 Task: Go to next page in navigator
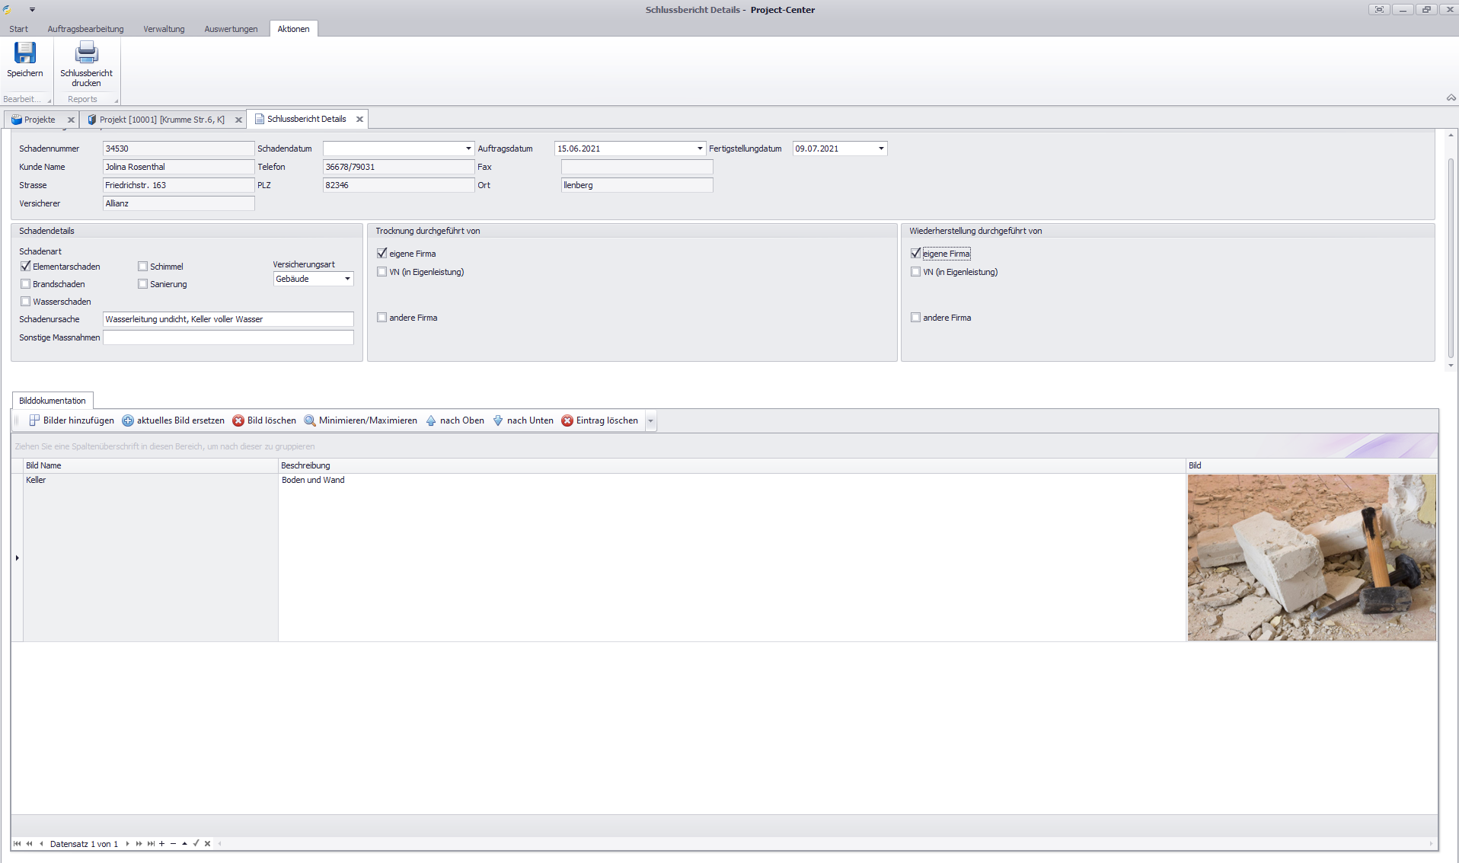click(x=139, y=843)
